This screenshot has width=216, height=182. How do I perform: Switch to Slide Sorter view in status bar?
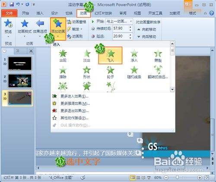click(x=138, y=178)
